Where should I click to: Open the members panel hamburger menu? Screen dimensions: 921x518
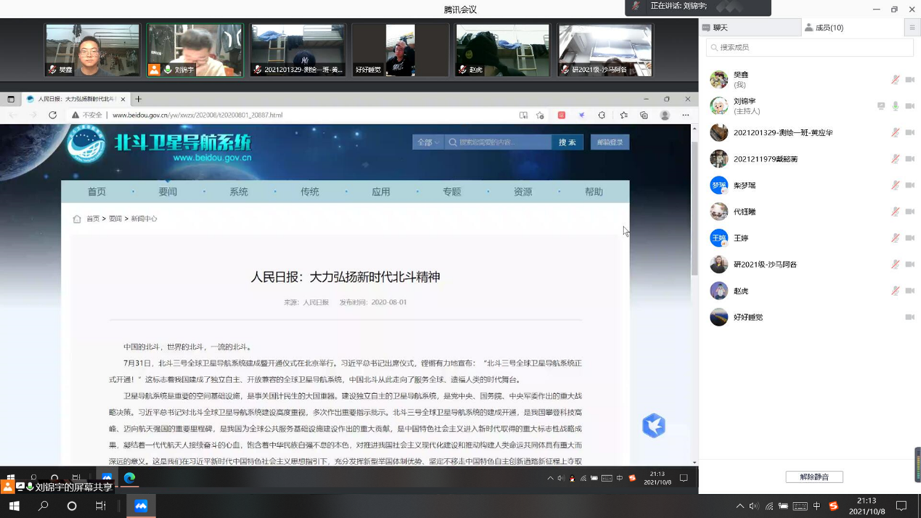tap(912, 28)
